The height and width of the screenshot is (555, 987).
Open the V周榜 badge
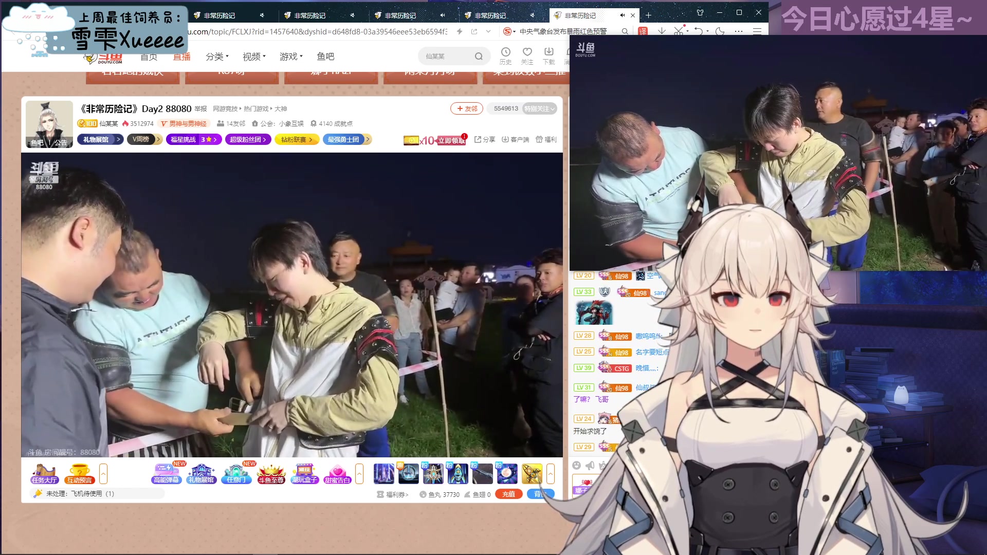click(144, 139)
